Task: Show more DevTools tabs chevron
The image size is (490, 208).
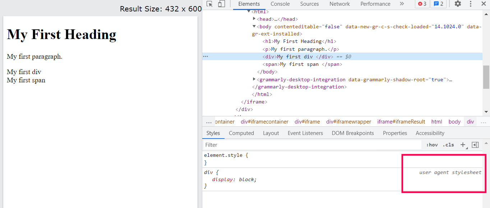Action: (402, 4)
